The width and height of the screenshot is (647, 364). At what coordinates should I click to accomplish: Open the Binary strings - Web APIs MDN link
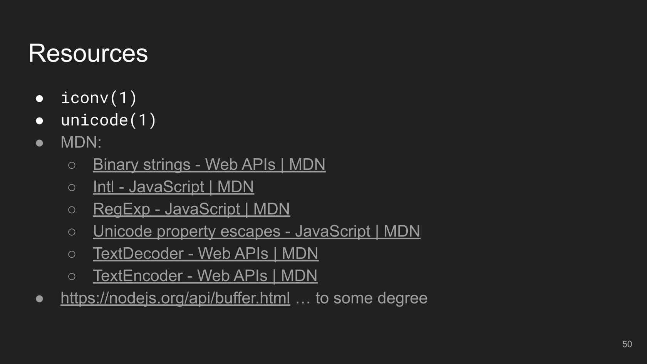tap(209, 165)
